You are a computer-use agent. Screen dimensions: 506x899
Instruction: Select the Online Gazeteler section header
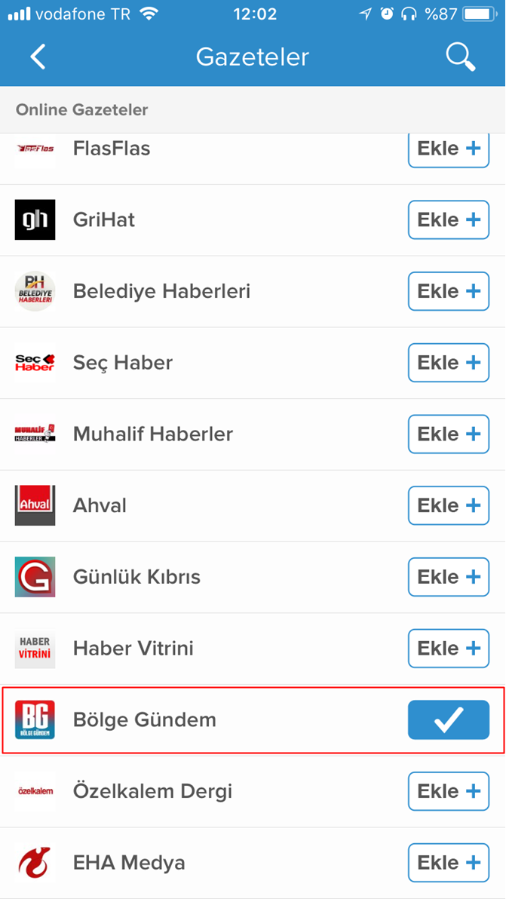(81, 109)
